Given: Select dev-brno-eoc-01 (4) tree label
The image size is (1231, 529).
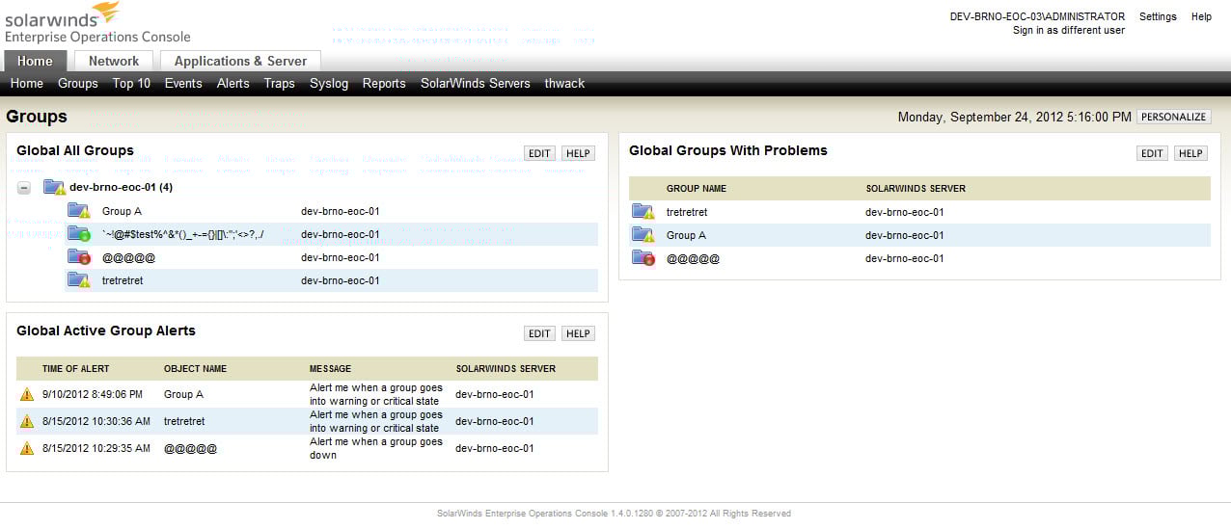Looking at the screenshot, I should click(x=121, y=187).
